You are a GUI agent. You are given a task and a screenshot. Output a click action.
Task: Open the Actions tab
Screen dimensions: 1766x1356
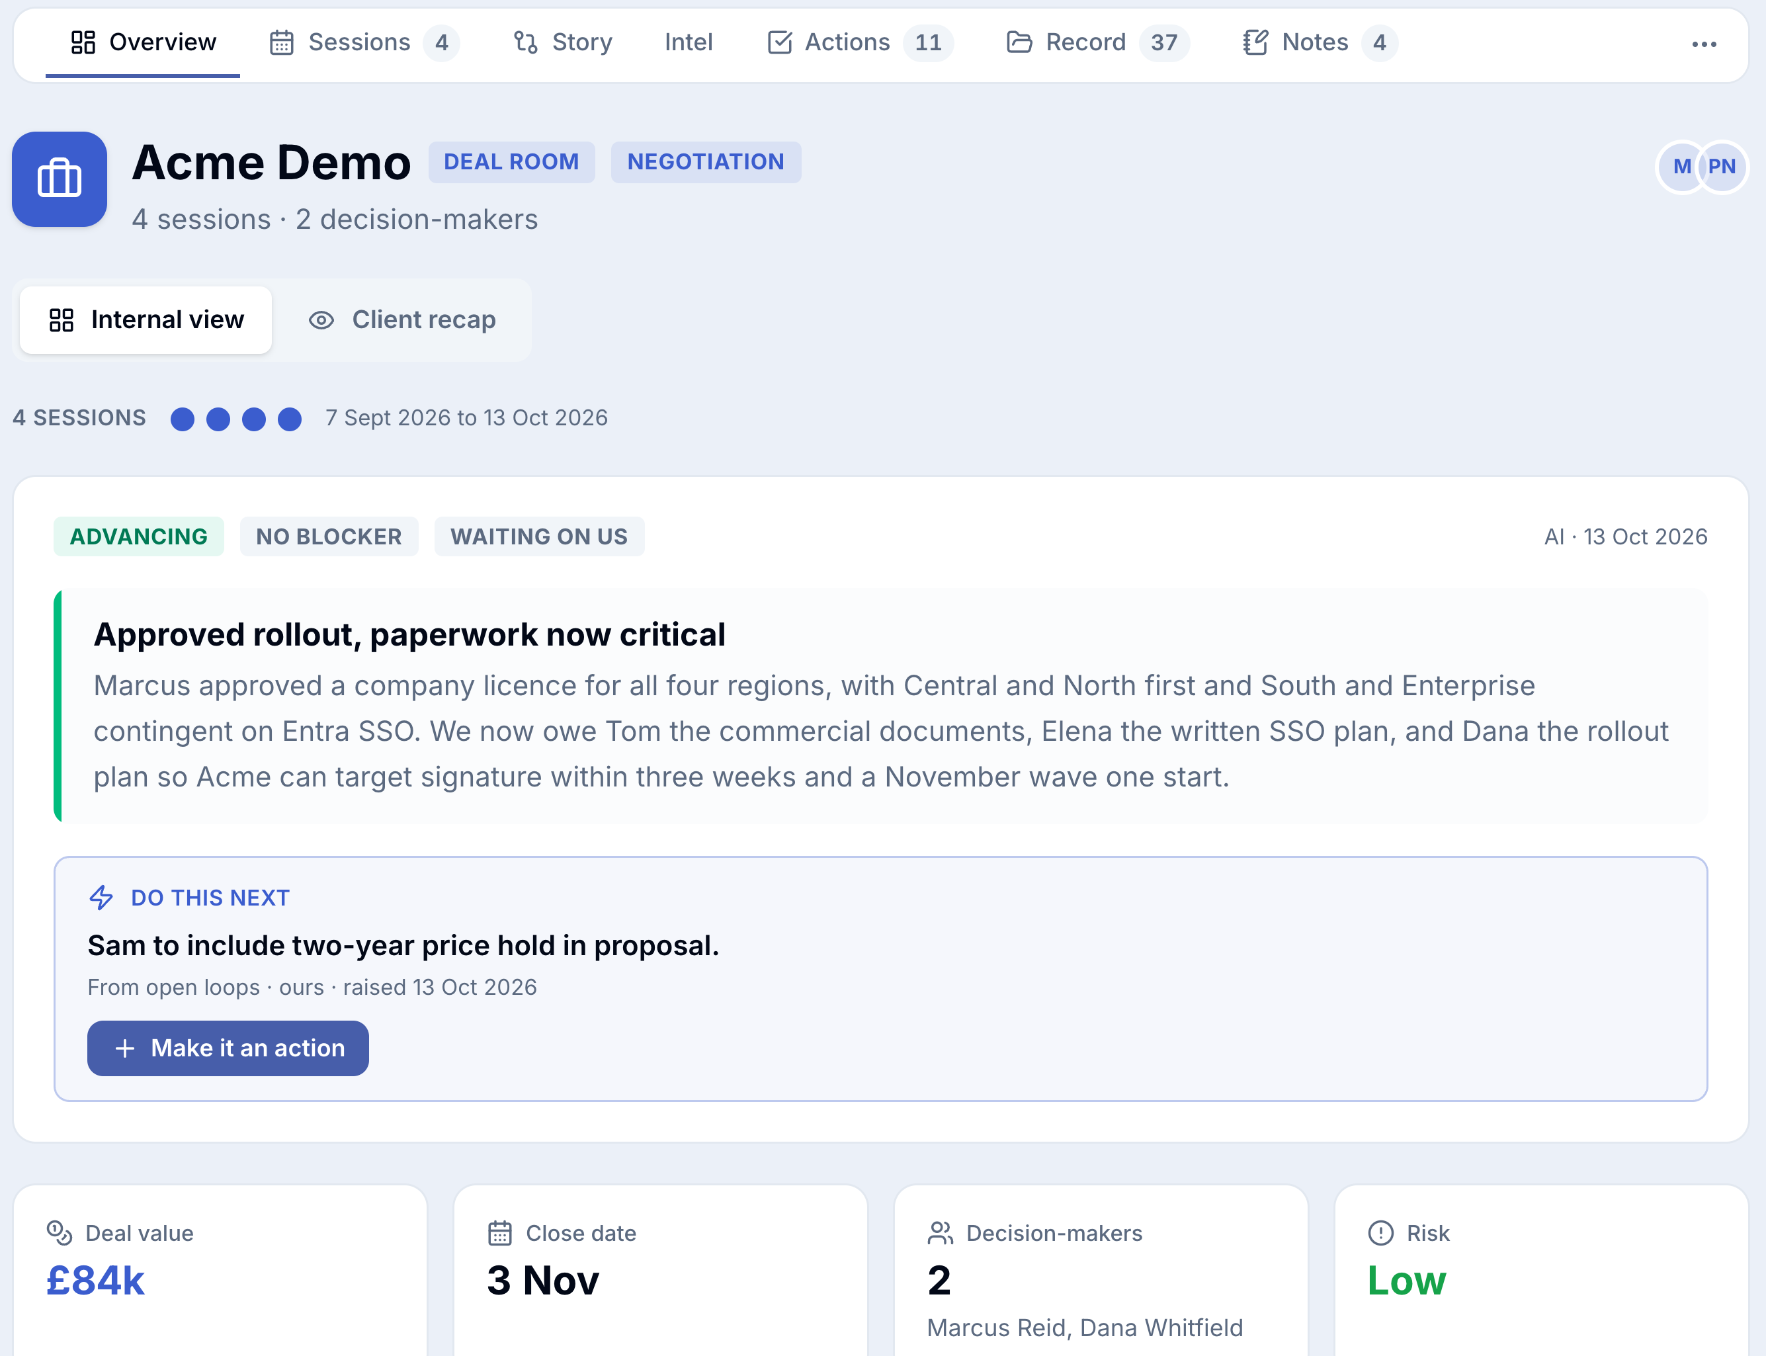860,42
